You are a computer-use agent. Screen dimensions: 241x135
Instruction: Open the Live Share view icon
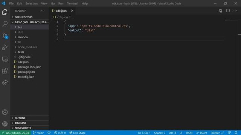point(5,82)
